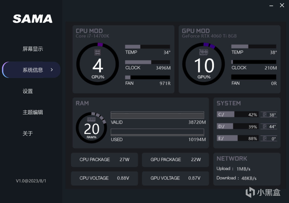289x203 pixels.
Task: Click the D: drive temperature disk icon
Action: coord(265,126)
